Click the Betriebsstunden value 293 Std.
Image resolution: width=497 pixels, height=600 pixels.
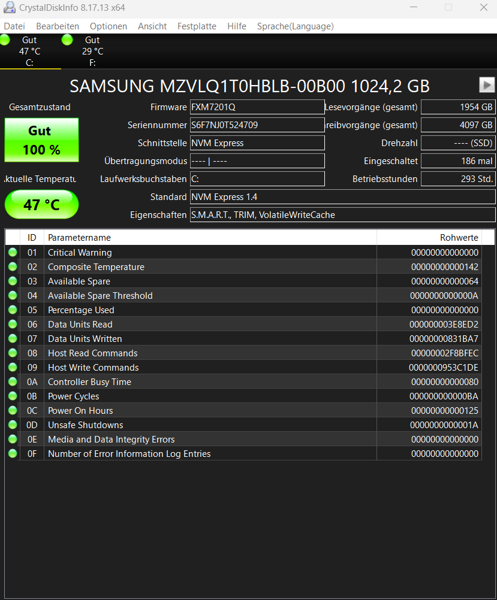click(458, 179)
